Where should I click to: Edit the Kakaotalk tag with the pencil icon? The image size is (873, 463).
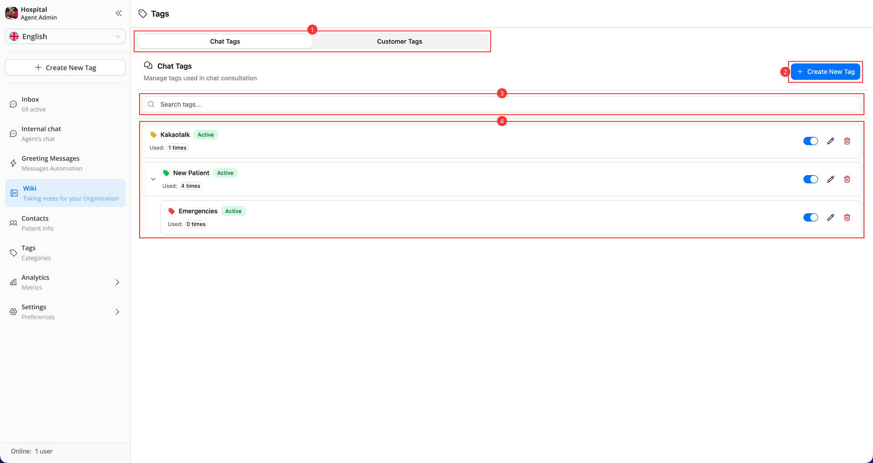pos(831,141)
